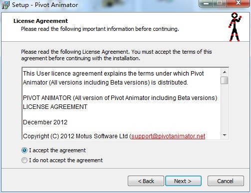Open the support@pivotanimator.net email link
Image resolution: width=251 pixels, height=193 pixels.
(168, 136)
